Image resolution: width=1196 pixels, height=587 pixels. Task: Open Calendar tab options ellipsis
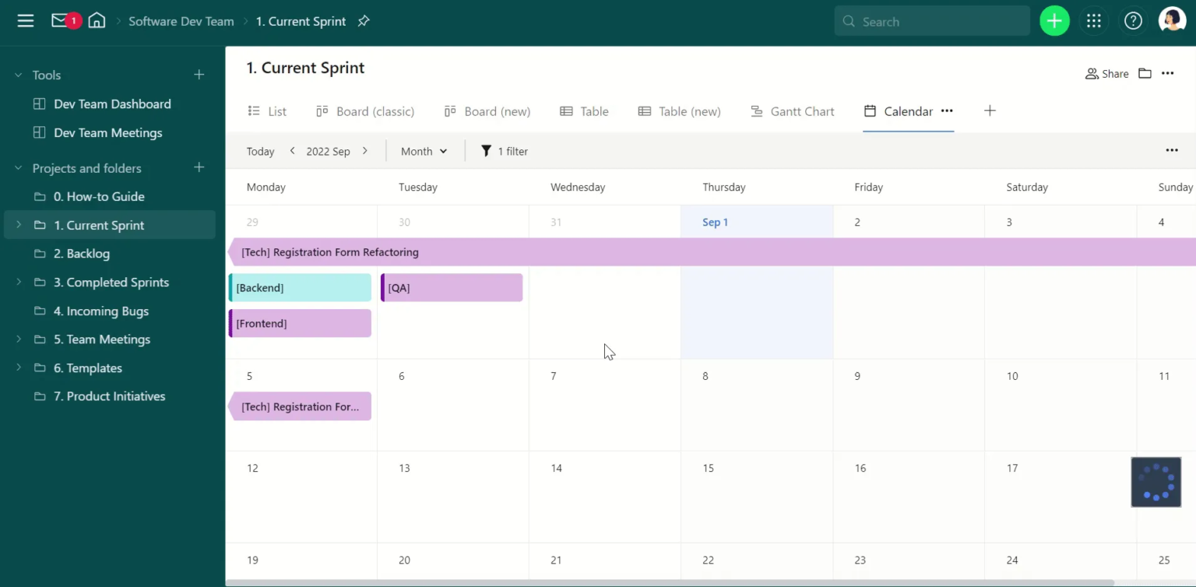tap(947, 111)
